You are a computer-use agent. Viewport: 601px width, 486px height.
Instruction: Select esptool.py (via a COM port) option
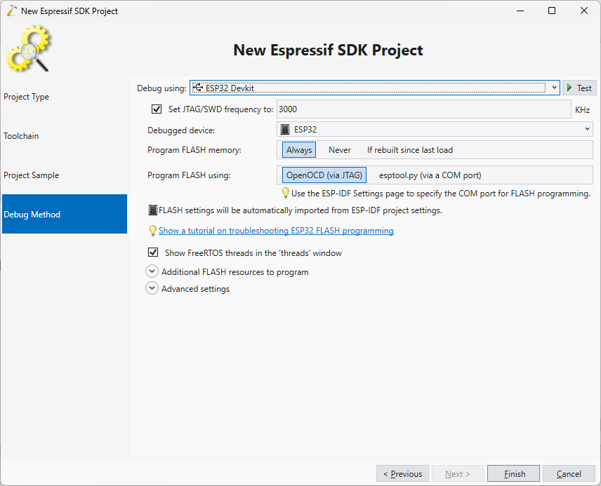430,175
